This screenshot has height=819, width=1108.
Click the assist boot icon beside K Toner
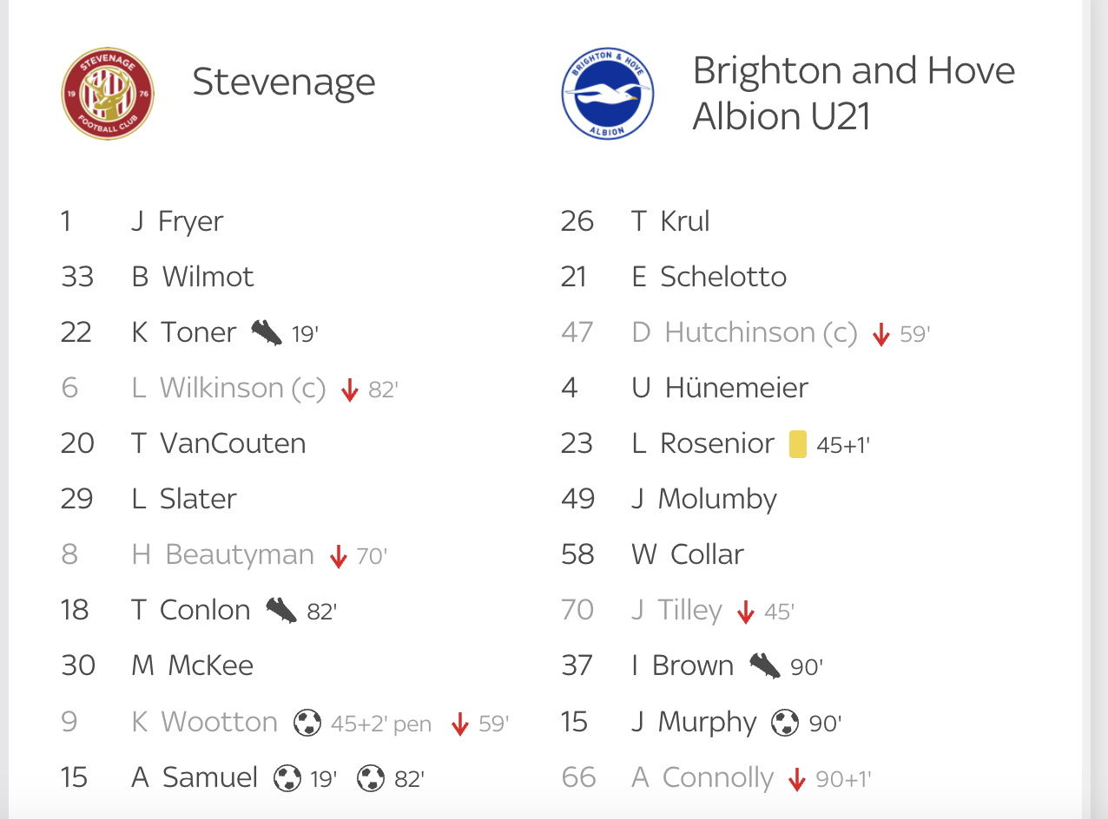tap(267, 332)
